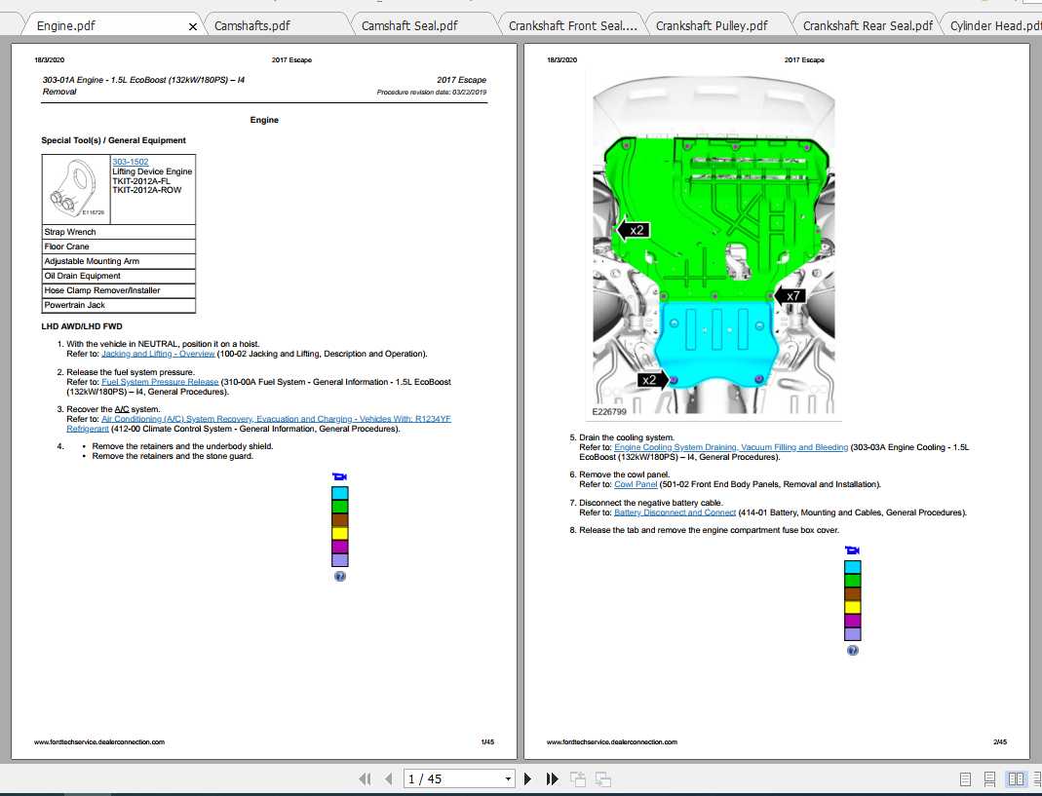
Task: Click the previous page arrow
Action: tap(388, 778)
